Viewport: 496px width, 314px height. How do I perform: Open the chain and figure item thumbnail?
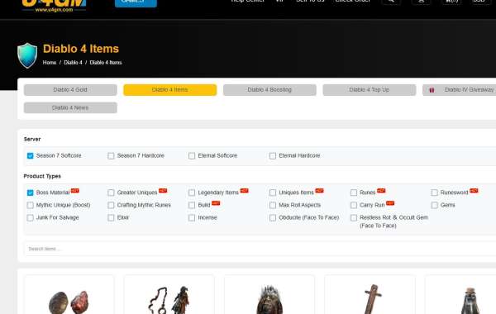[169, 300]
